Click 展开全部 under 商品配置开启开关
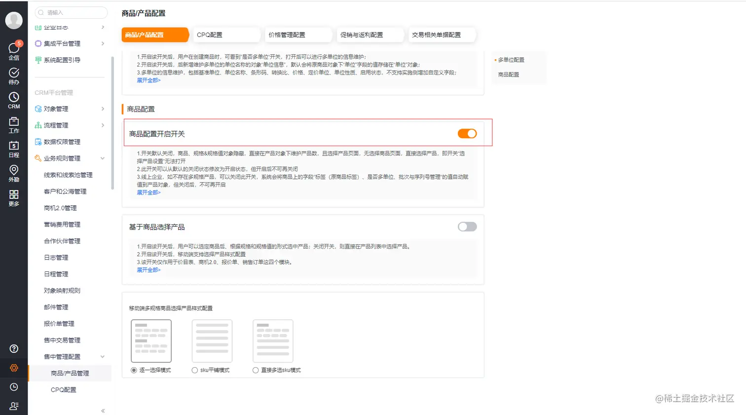The width and height of the screenshot is (746, 415). [149, 192]
